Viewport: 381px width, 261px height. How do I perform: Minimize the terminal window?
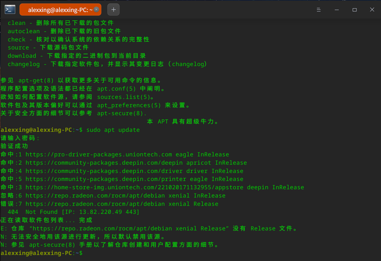(337, 9)
